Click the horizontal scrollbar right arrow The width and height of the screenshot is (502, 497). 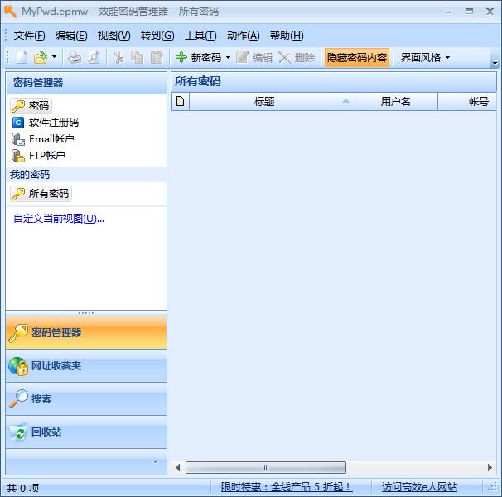490,467
